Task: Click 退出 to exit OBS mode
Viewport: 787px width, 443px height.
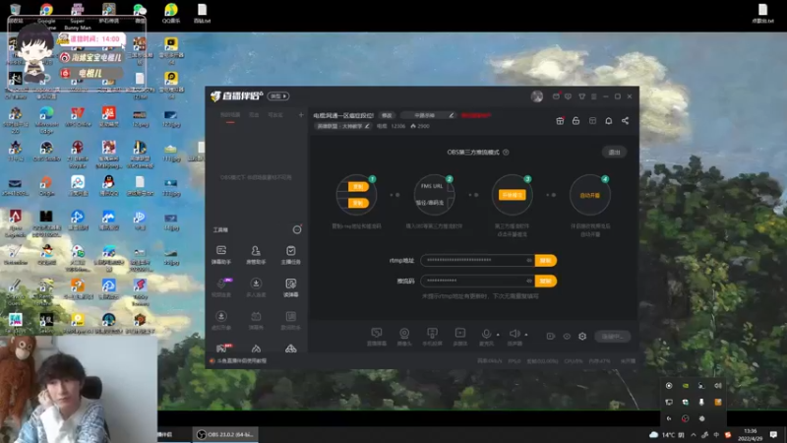Action: pos(614,153)
